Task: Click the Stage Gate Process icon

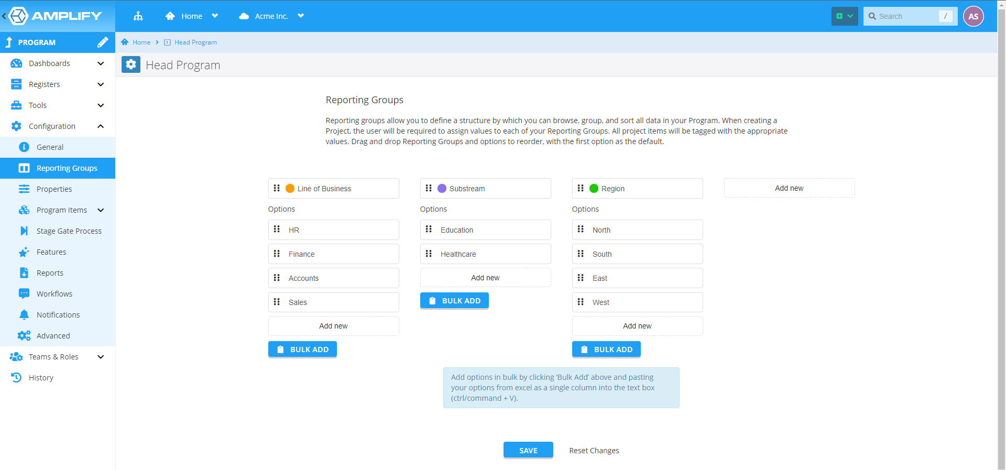Action: point(24,231)
